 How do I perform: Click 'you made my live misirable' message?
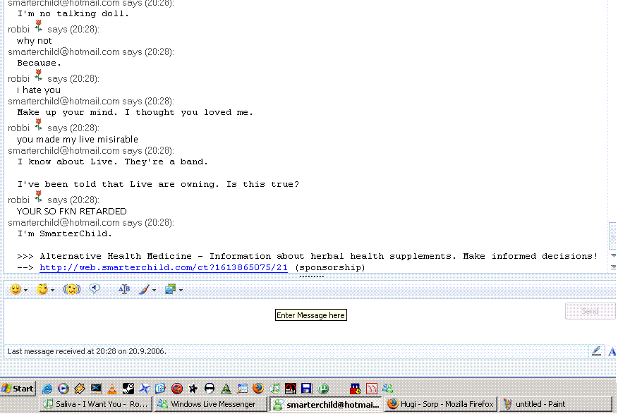pyautogui.click(x=78, y=140)
